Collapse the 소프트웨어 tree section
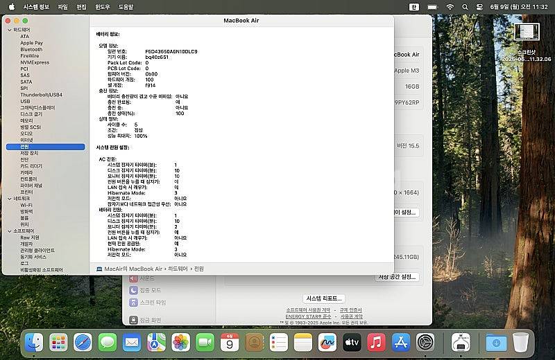The height and width of the screenshot is (360, 555). (x=10, y=231)
